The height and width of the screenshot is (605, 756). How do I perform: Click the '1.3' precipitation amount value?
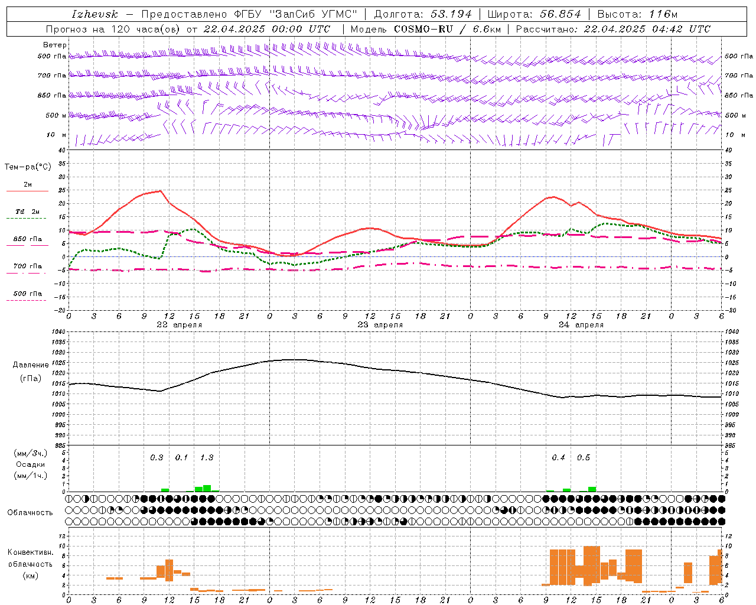[207, 458]
